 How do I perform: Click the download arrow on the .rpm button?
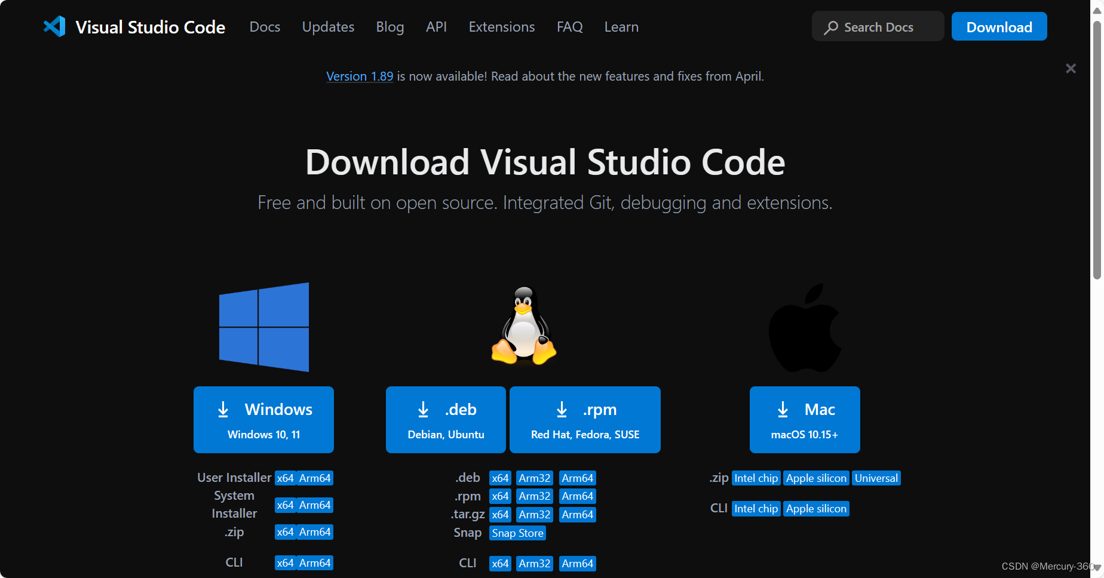[562, 410]
